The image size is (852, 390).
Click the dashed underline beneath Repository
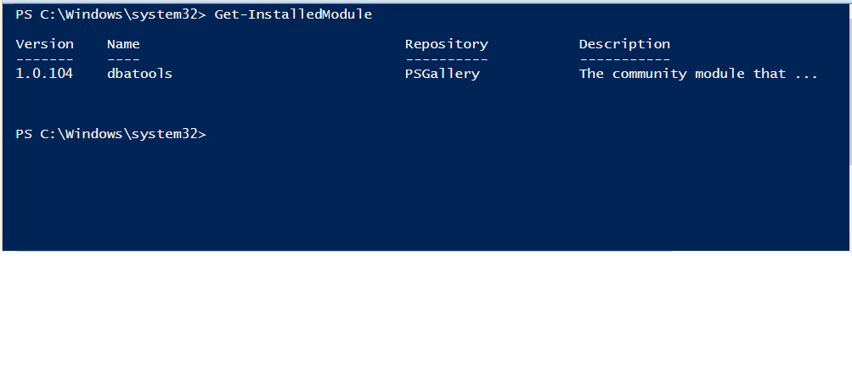(x=446, y=59)
